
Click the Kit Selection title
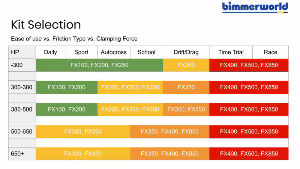46,25
